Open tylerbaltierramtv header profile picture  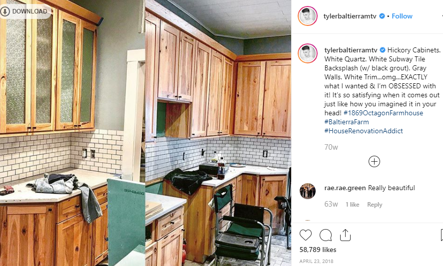coord(308,16)
